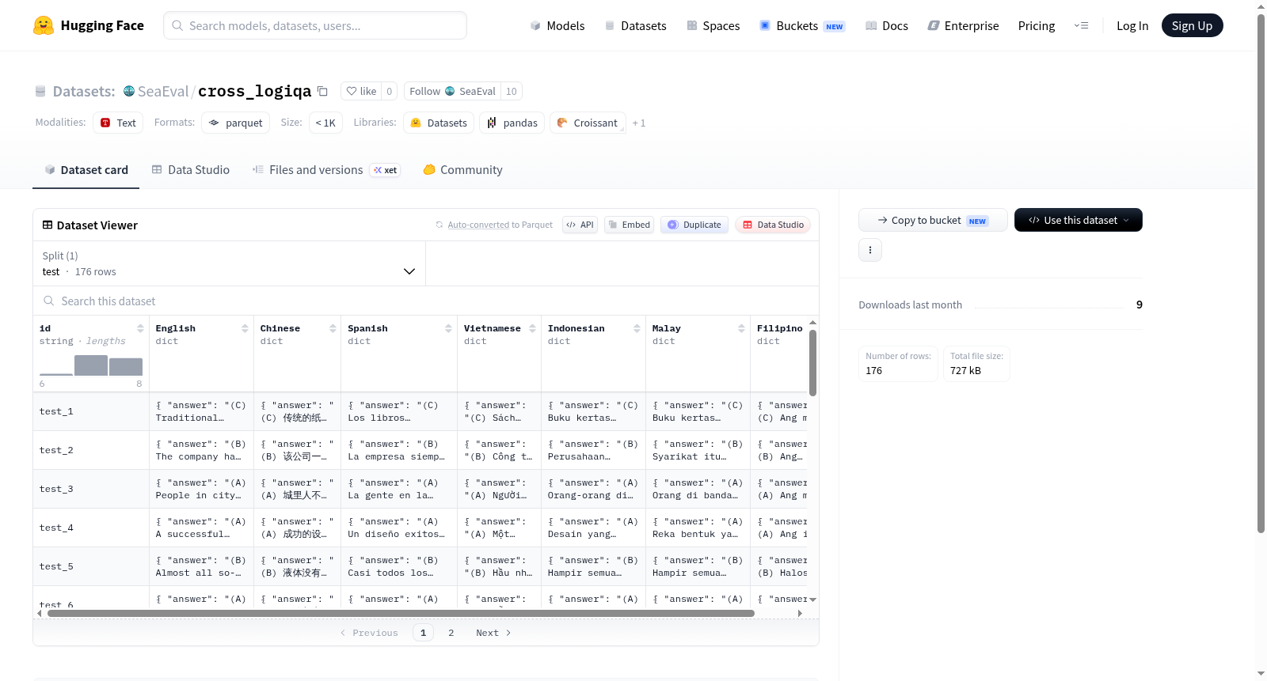1267x681 pixels.
Task: Switch to the Community tab
Action: (463, 169)
